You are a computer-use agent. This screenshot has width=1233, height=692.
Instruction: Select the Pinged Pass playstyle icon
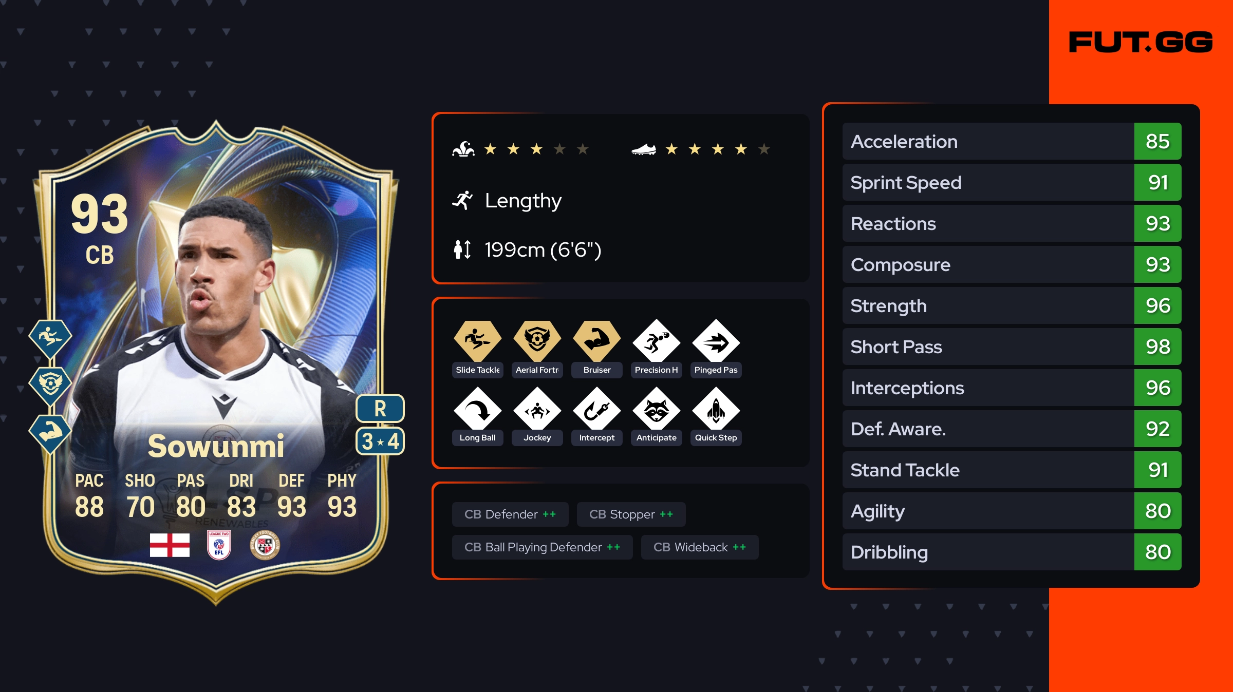716,341
